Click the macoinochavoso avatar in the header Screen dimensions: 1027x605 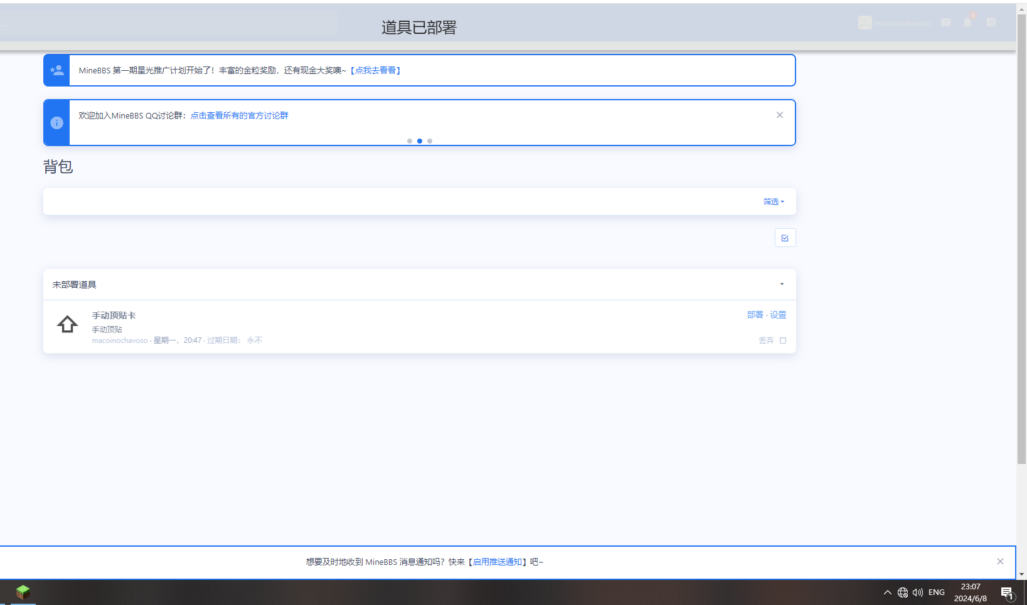865,23
